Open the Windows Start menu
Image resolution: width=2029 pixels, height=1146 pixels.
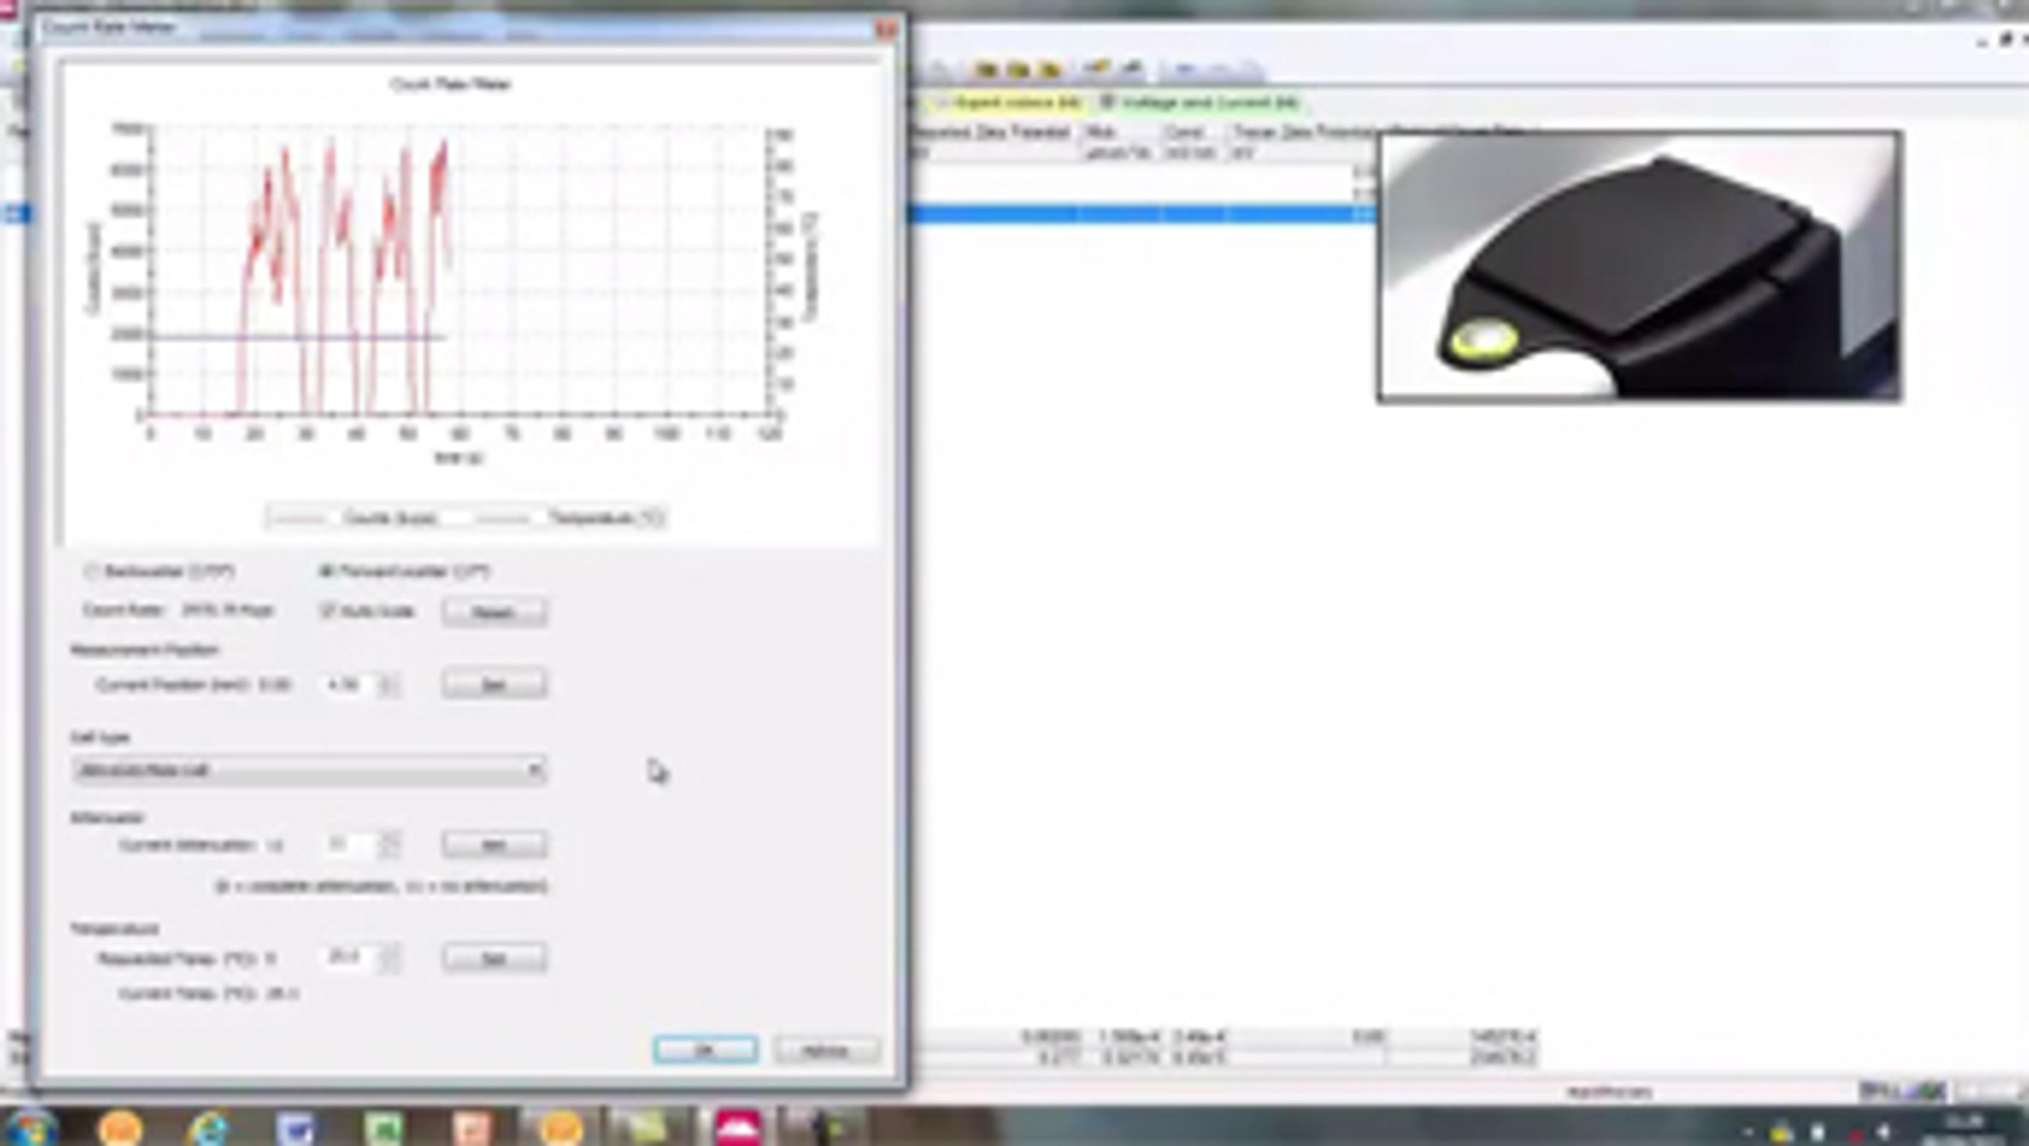(x=32, y=1127)
